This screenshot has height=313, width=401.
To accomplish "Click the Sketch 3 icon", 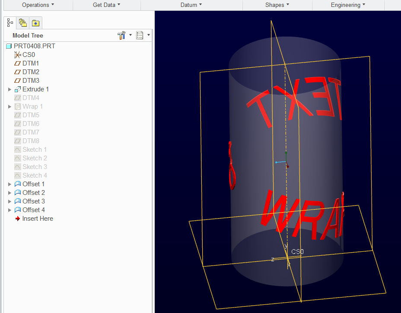I will 18,167.
